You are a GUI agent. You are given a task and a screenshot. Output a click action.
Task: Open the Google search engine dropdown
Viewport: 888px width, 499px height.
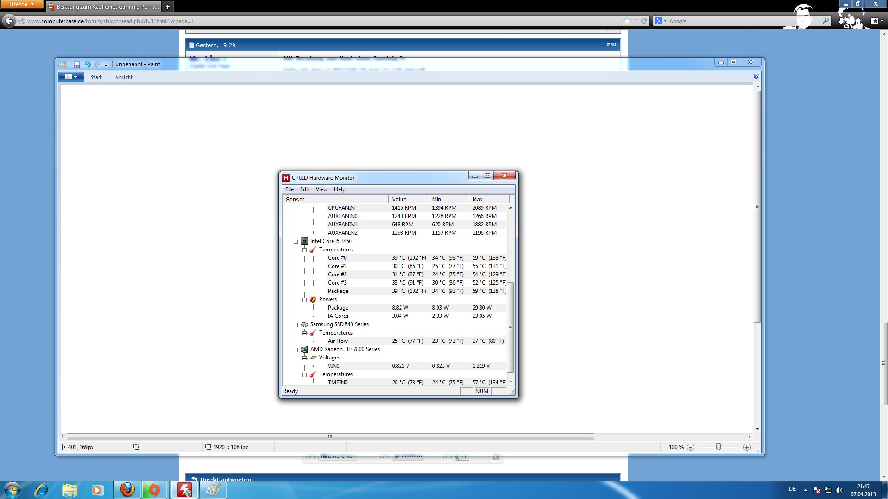660,21
